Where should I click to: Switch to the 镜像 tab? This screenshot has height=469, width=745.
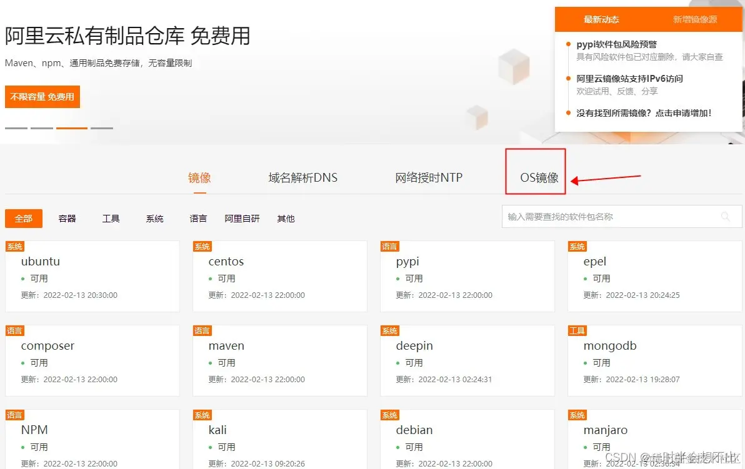point(199,177)
